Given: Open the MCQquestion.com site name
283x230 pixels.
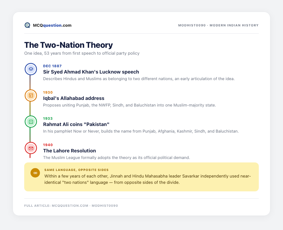Looking at the screenshot, I should [x=52, y=25].
